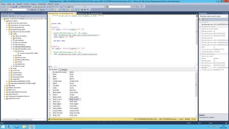229x129 pixels.
Task: Open the editor zoom percentage dropdown
Action: click(54, 67)
